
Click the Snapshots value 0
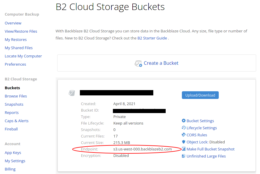(114, 130)
